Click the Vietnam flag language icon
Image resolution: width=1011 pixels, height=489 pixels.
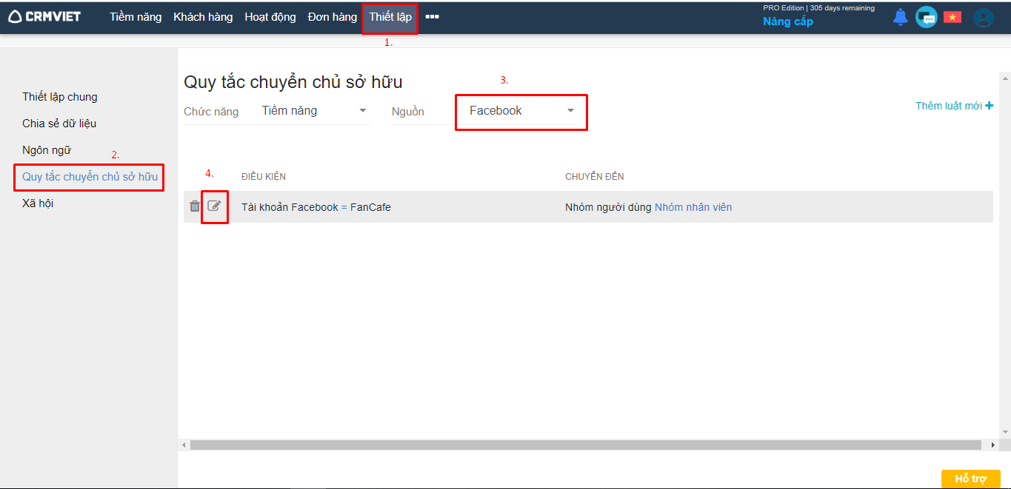(952, 17)
